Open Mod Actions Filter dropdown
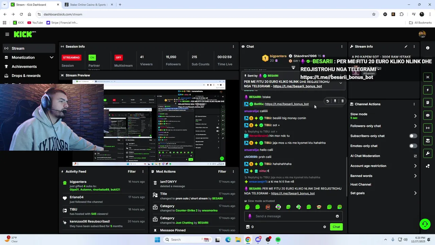Viewport: 435px width, 245px height. pyautogui.click(x=222, y=171)
